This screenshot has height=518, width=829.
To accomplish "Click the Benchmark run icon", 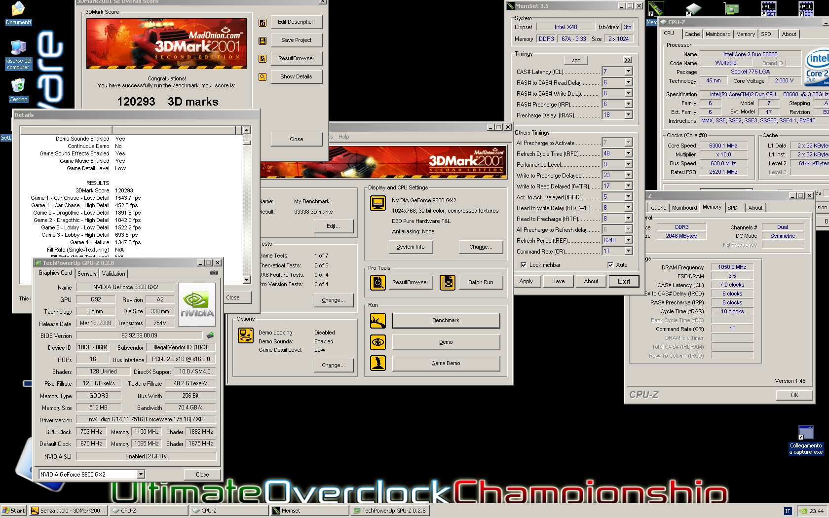I will [x=378, y=321].
